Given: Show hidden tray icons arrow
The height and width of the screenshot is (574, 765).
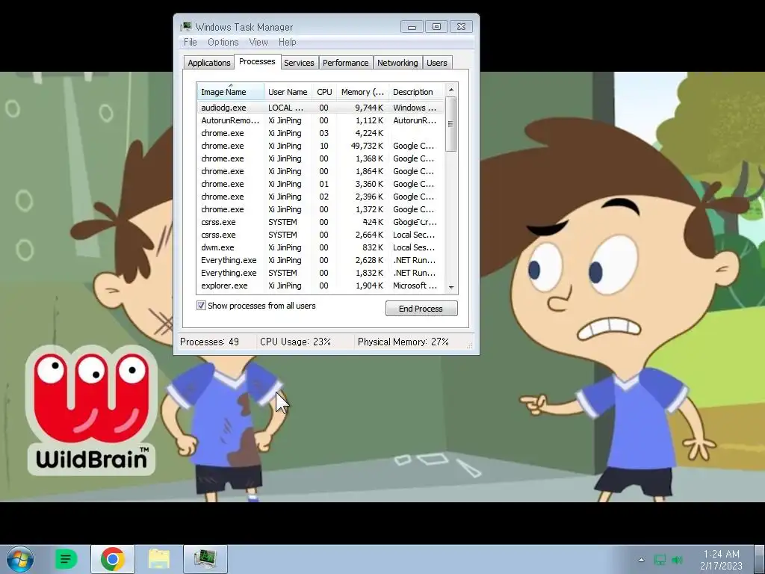Looking at the screenshot, I should click(x=641, y=560).
